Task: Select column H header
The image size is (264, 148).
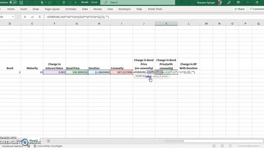Action: 99,24
